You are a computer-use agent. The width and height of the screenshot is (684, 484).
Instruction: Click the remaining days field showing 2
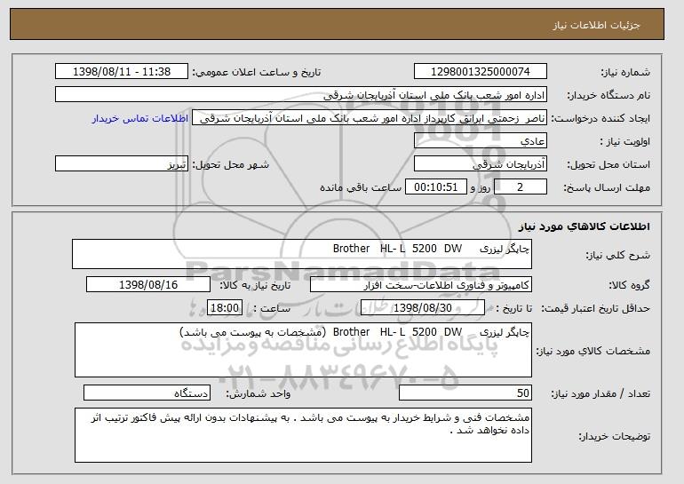click(x=521, y=187)
